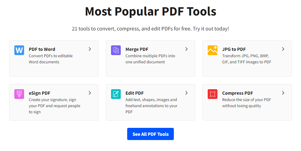Click the purple Merge PDF icon
This screenshot has height=151, width=301.
point(116,50)
